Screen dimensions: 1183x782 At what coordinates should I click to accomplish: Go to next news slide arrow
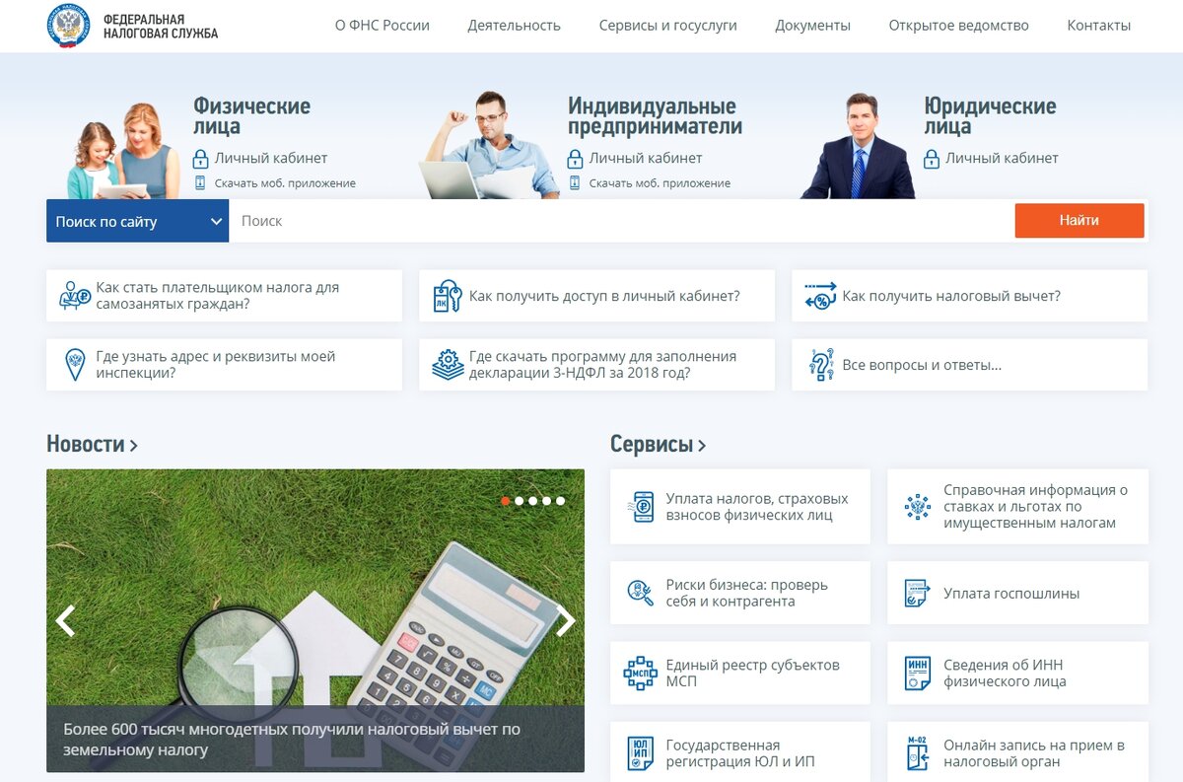click(565, 620)
